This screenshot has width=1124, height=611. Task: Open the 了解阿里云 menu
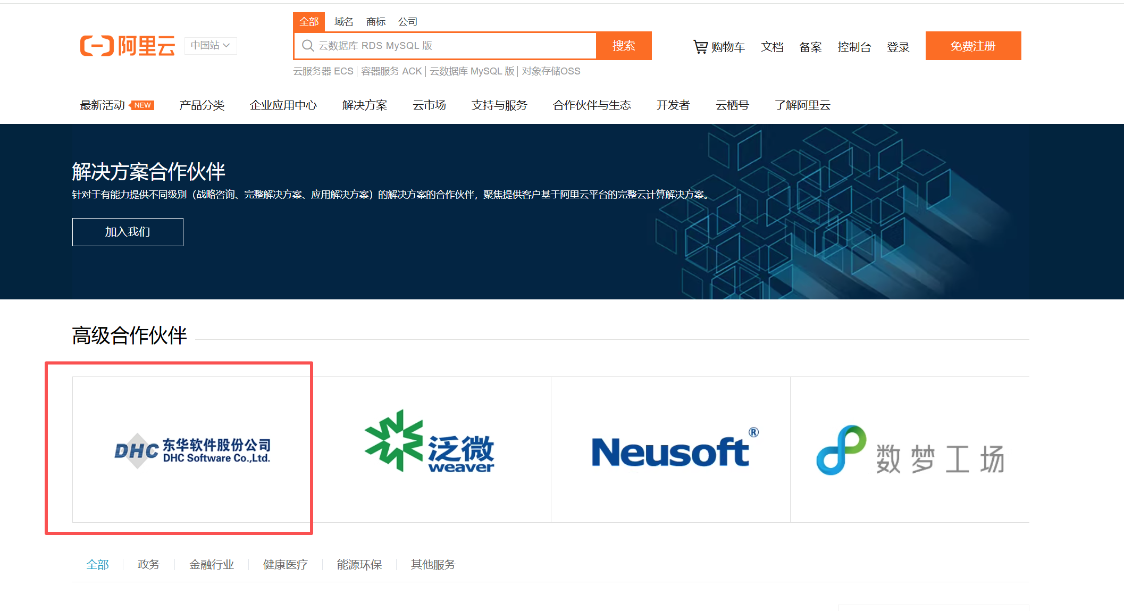click(x=802, y=105)
